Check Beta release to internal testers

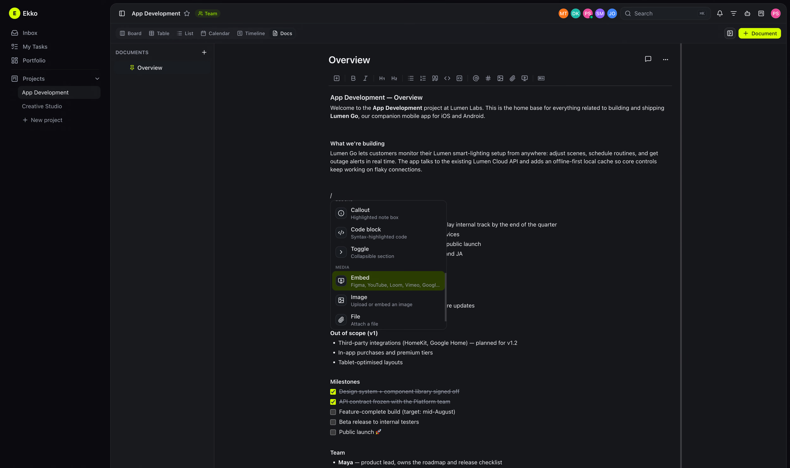[333, 422]
